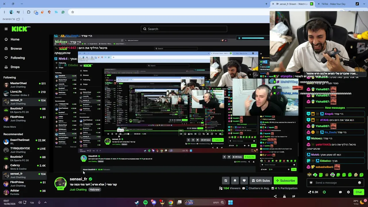Open DeenTheGreat in Recommended list
Screen dimensions: 368x207
(24, 142)
